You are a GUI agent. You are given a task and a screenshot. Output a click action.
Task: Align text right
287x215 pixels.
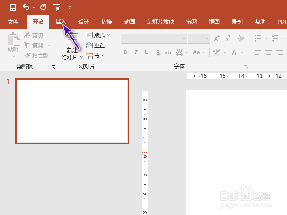[279, 52]
